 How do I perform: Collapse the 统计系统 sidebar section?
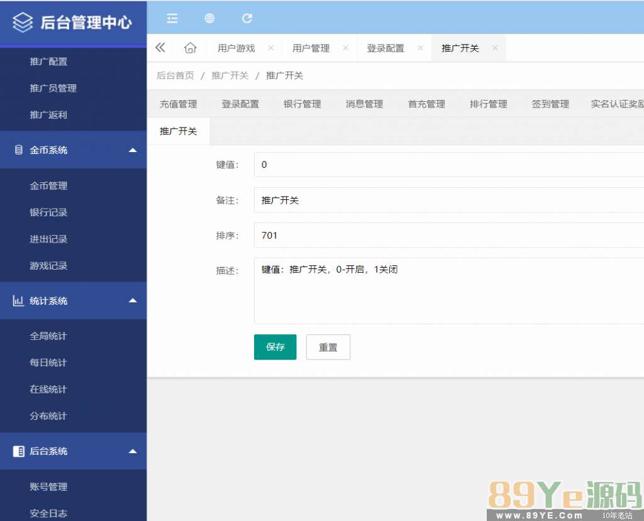(x=132, y=301)
